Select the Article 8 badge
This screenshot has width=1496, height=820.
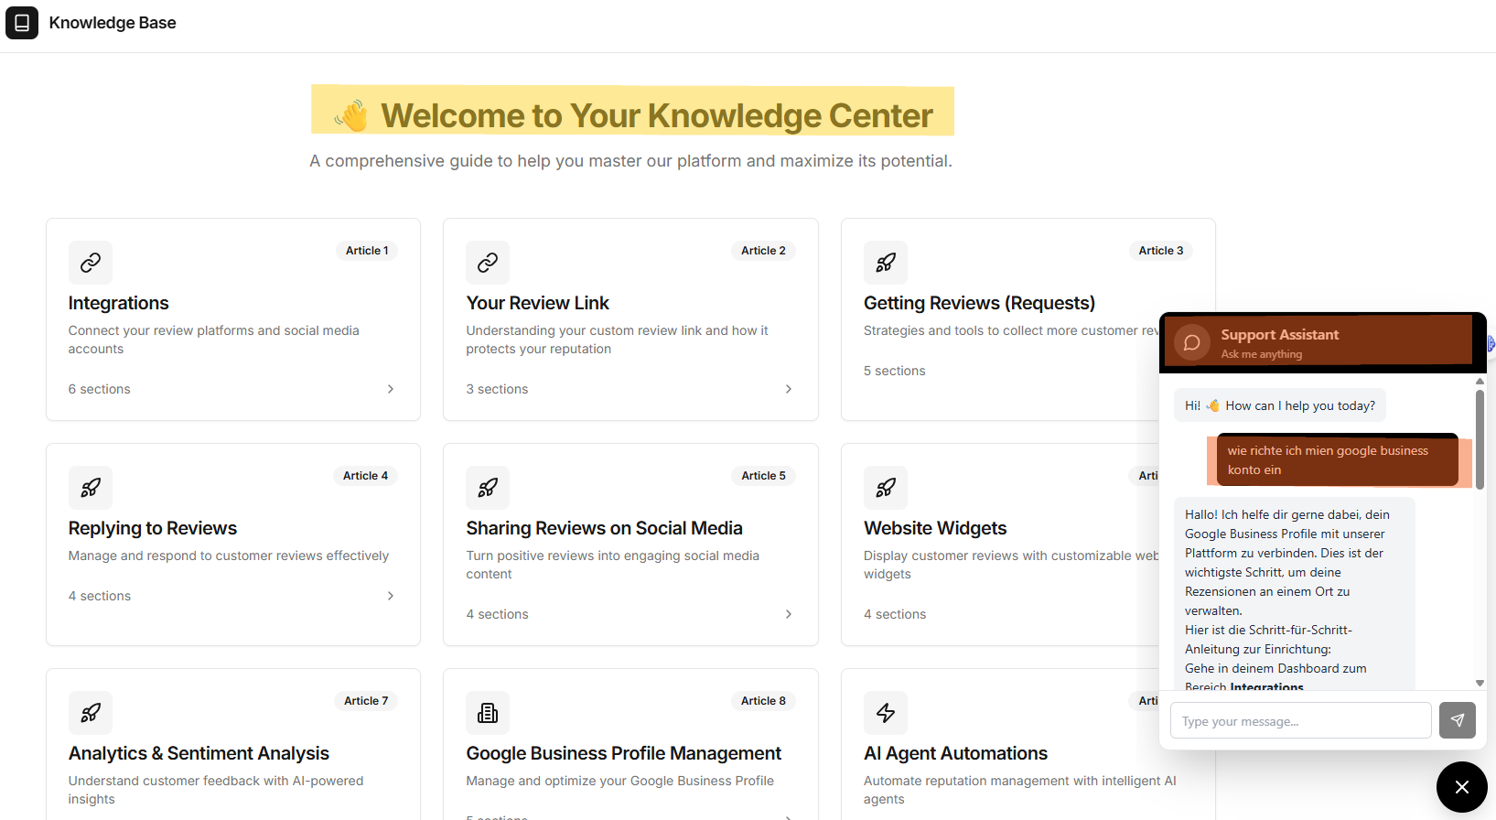tap(763, 701)
